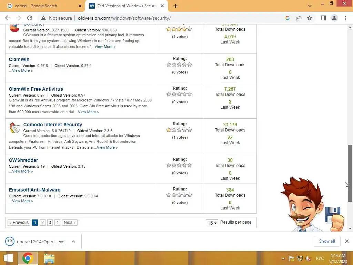Click the Not secure warning icon

43,18
